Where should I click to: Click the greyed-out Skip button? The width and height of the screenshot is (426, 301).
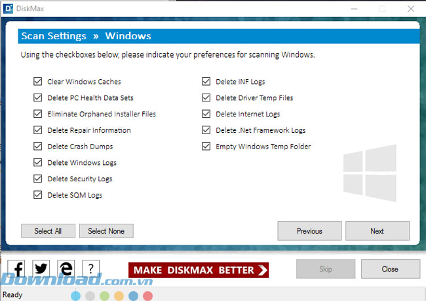click(x=326, y=269)
